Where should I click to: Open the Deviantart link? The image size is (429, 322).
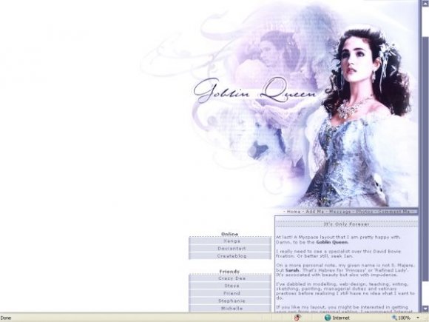(x=230, y=248)
